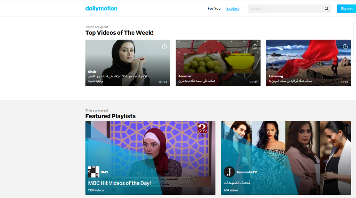The height and width of the screenshot is (198, 356).
Task: Click Watch Later clock on Annahar video
Action: (x=255, y=47)
